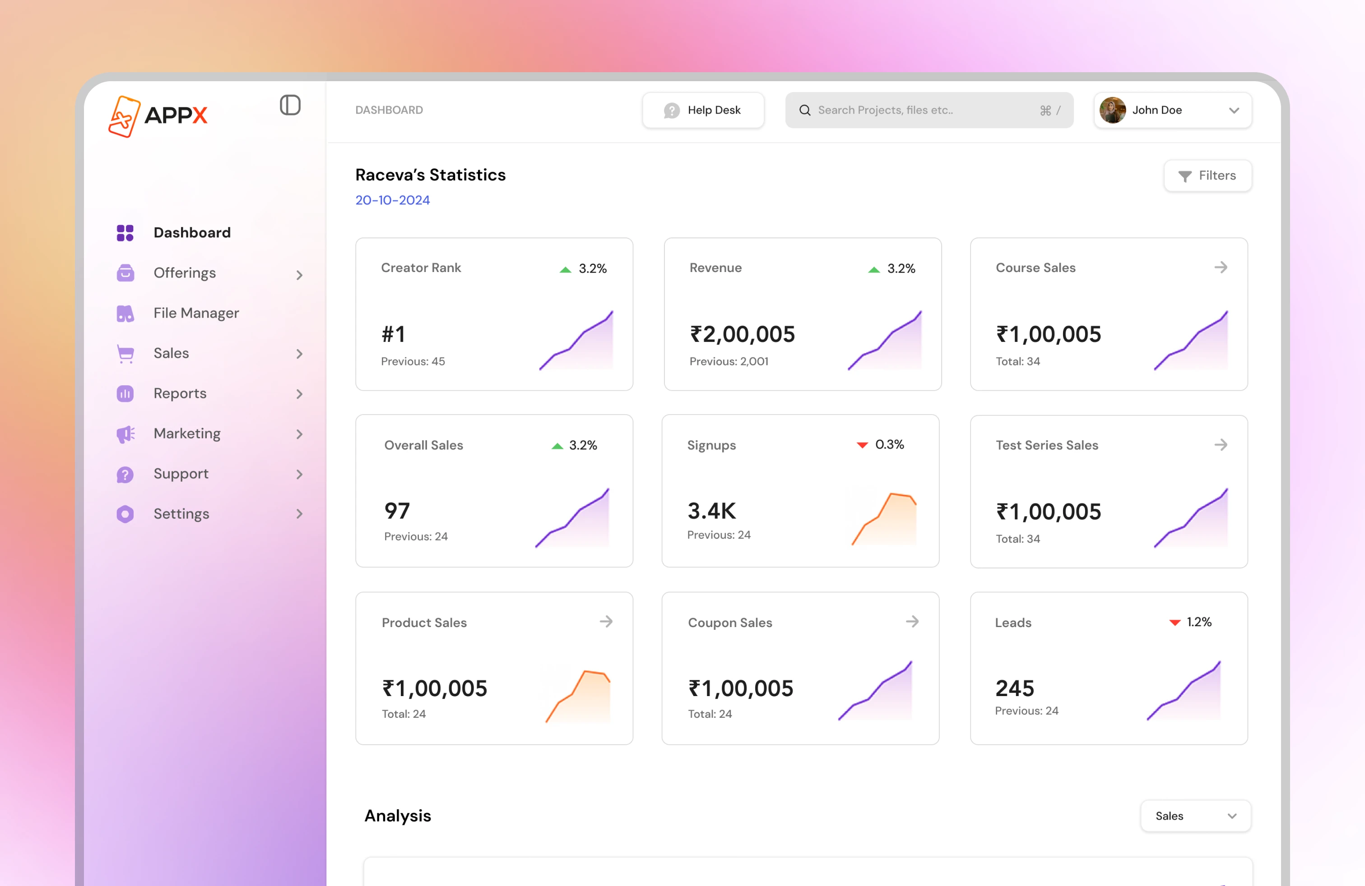Open the File Manager menu item

point(196,313)
